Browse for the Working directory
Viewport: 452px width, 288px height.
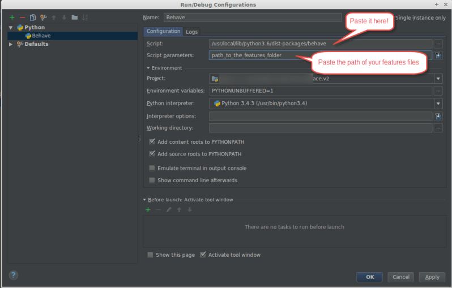click(x=438, y=128)
